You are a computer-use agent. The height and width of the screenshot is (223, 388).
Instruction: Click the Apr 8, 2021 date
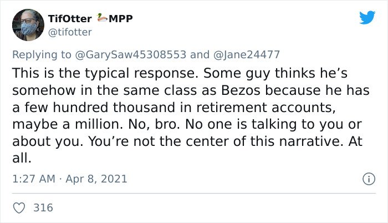point(96,179)
